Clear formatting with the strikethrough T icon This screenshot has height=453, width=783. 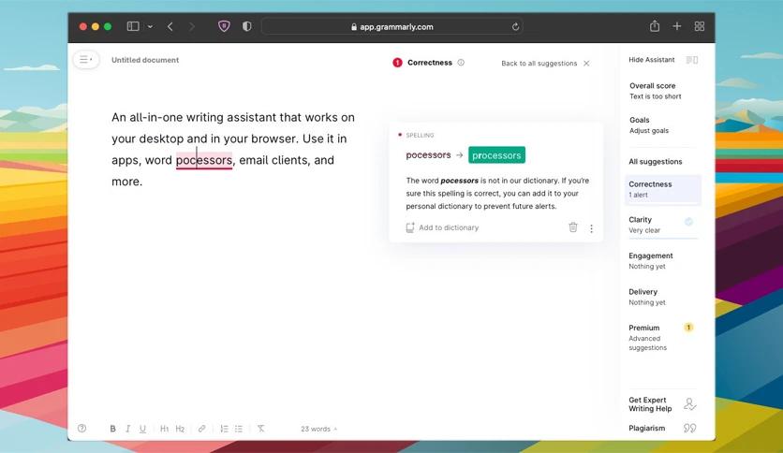pyautogui.click(x=260, y=429)
